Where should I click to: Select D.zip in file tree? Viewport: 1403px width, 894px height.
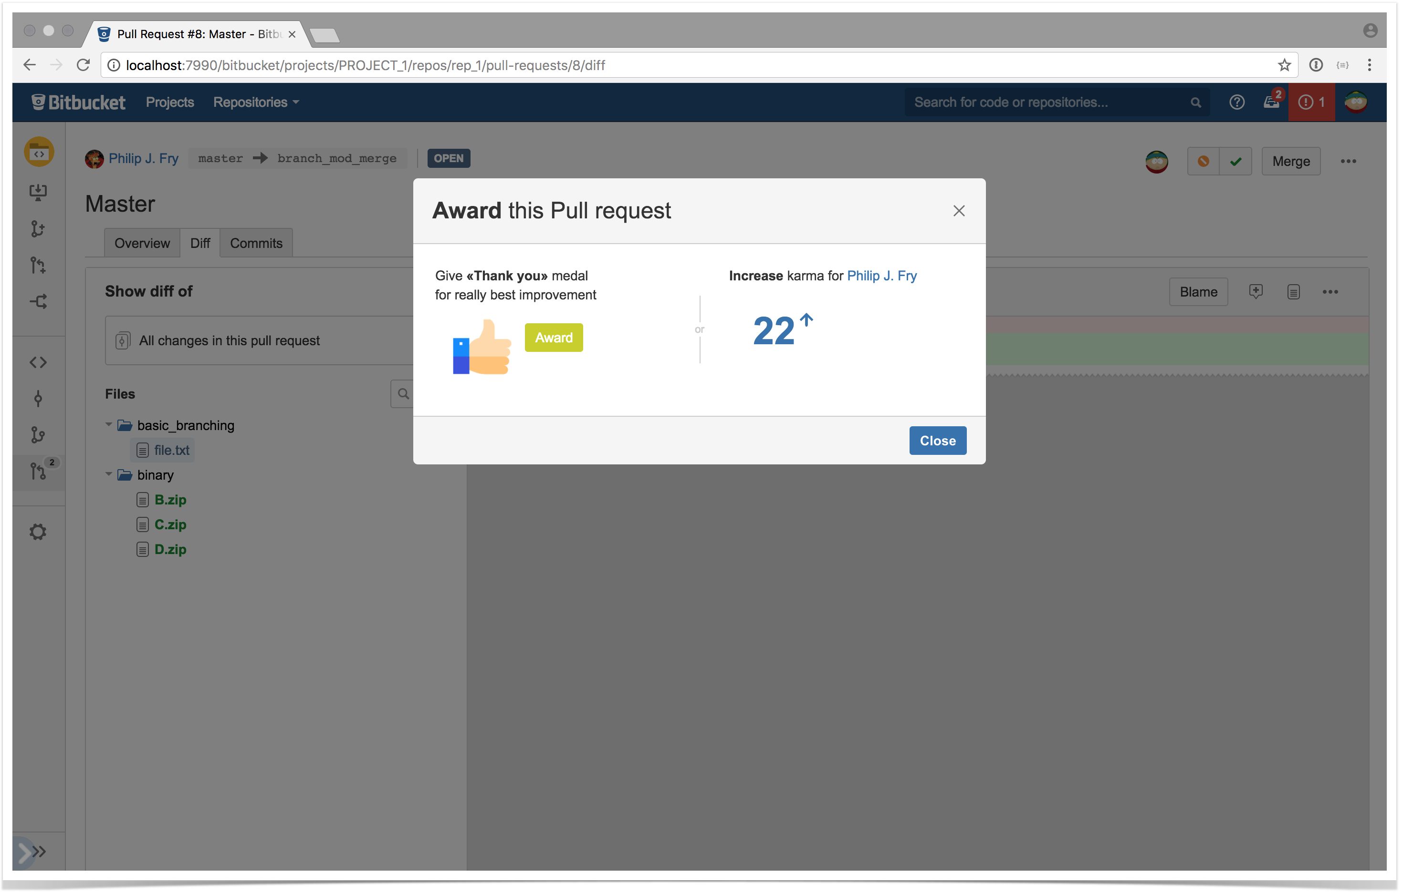coord(170,549)
